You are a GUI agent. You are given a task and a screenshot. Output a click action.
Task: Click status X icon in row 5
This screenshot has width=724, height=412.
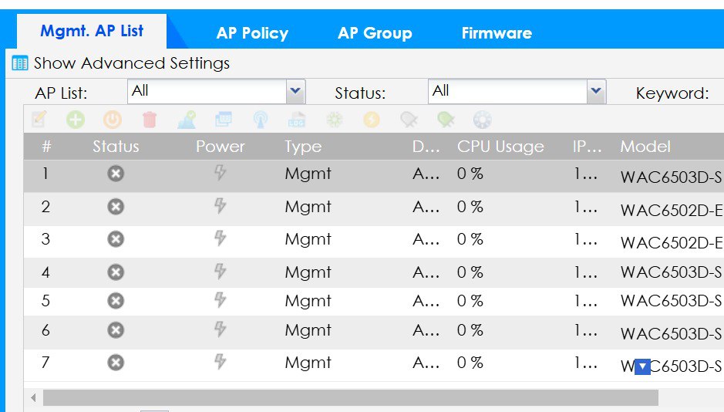pos(116,301)
